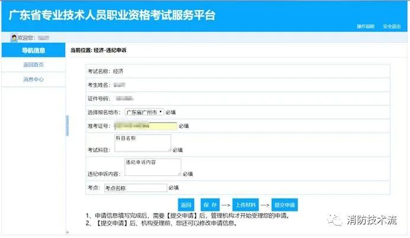Click the resize handle of 考试科目 textarea
The height and width of the screenshot is (238, 410).
point(169,150)
